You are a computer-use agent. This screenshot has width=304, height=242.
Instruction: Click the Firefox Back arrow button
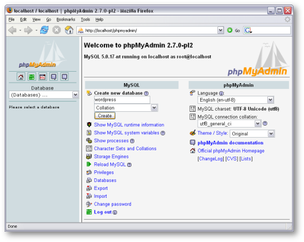tap(13, 30)
